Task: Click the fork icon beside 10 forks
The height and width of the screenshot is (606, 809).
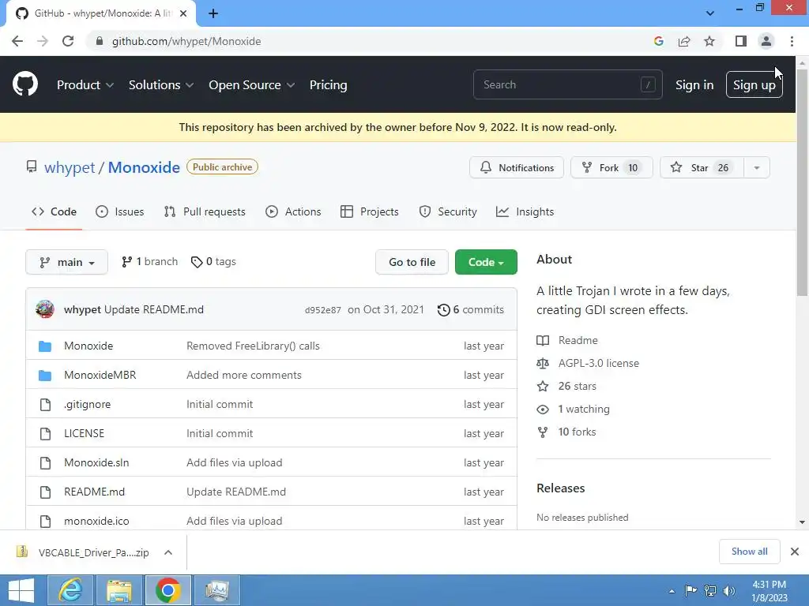Action: click(543, 432)
